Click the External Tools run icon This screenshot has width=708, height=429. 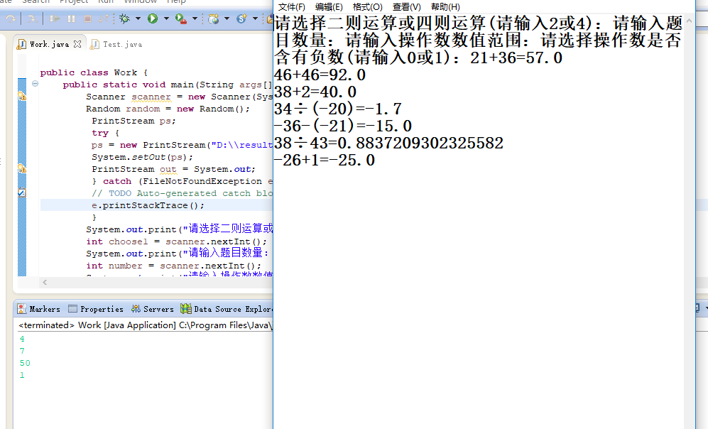pos(180,18)
